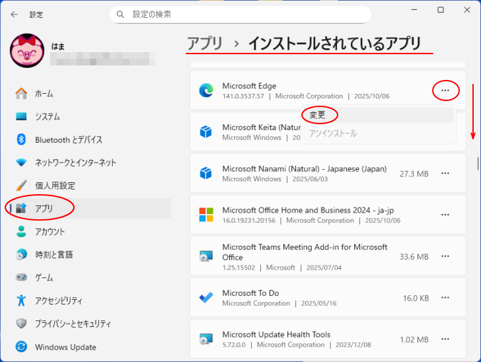Click the アプリ sidebar icon
Viewport: 481px width, 362px height.
(x=21, y=208)
